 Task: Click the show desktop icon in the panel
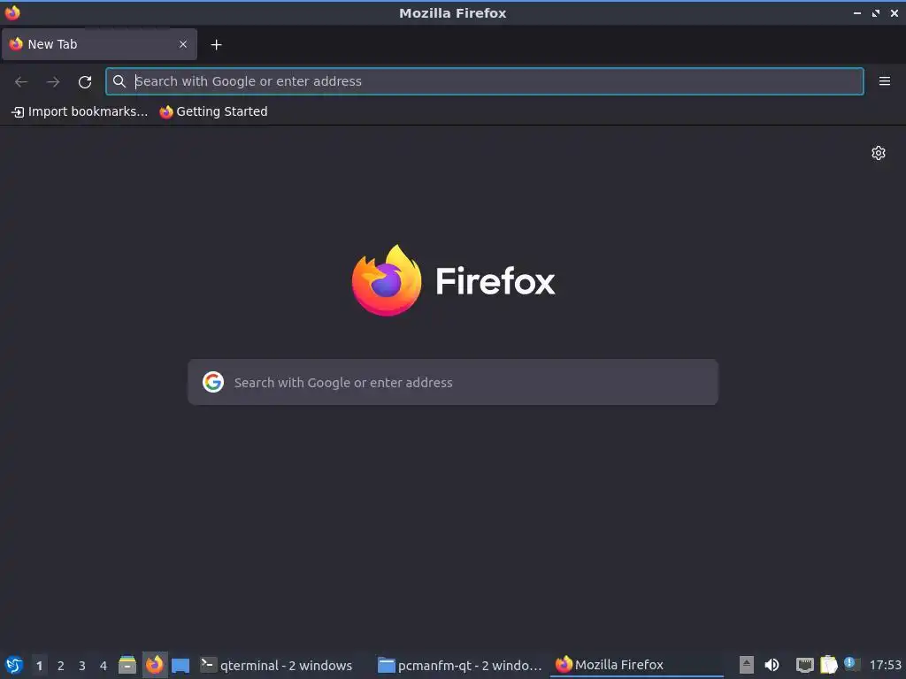click(180, 665)
